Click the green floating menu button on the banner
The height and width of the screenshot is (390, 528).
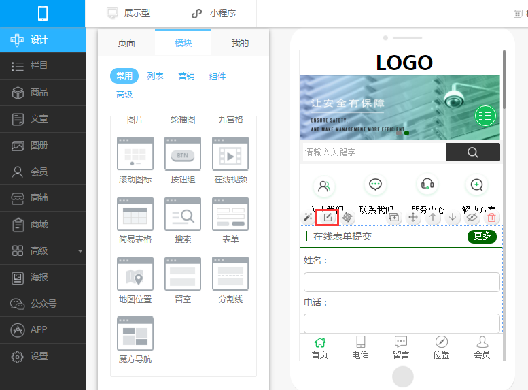click(x=485, y=116)
